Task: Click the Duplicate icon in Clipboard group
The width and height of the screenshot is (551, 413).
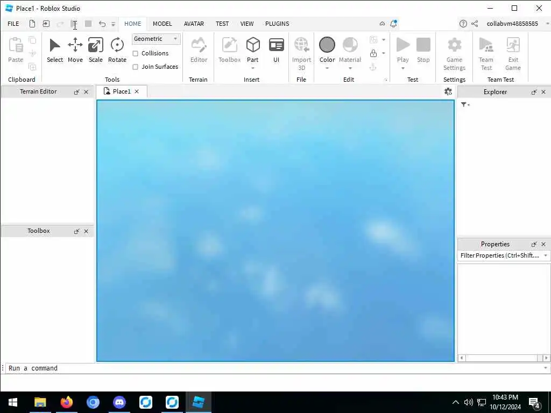Action: pyautogui.click(x=32, y=67)
